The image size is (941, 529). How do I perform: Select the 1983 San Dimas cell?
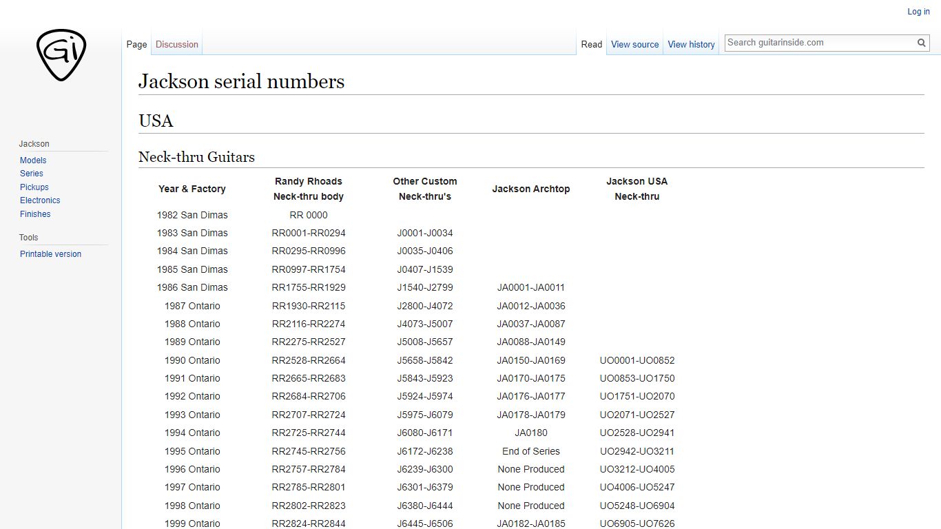tap(192, 233)
